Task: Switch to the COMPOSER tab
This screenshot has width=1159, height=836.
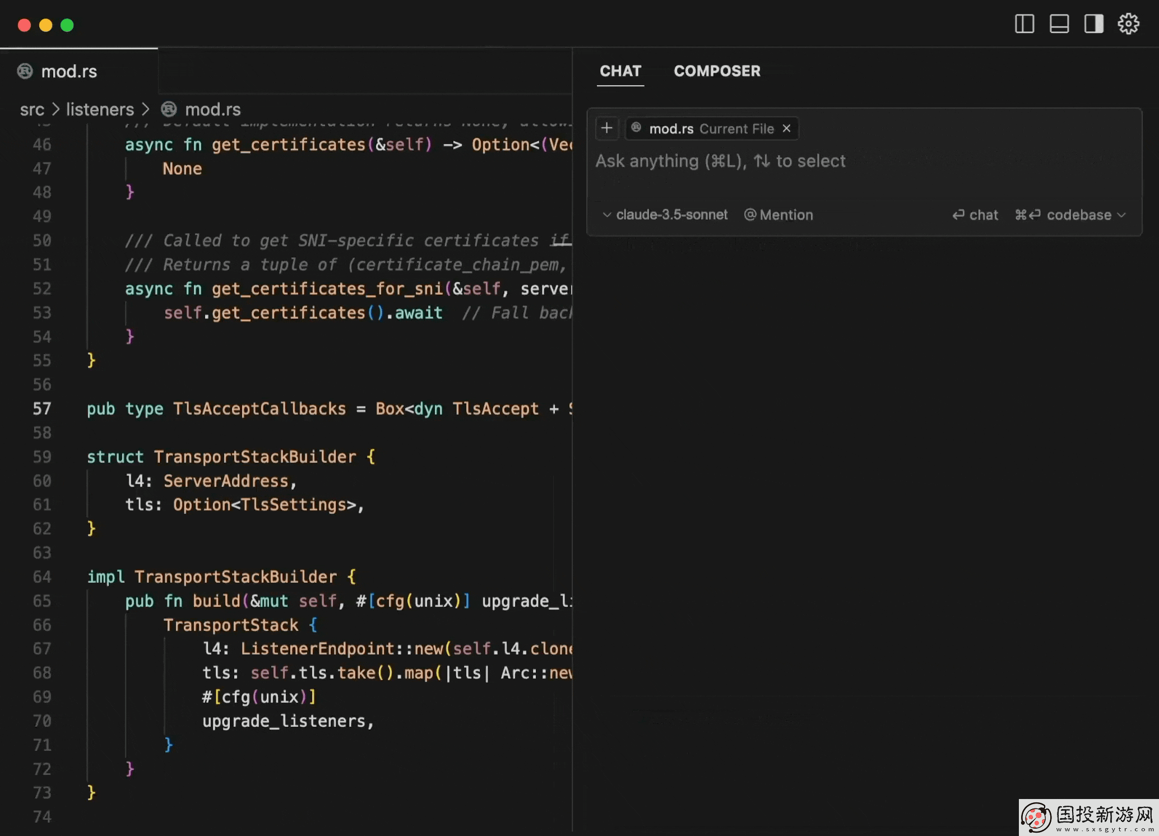Action: [717, 71]
